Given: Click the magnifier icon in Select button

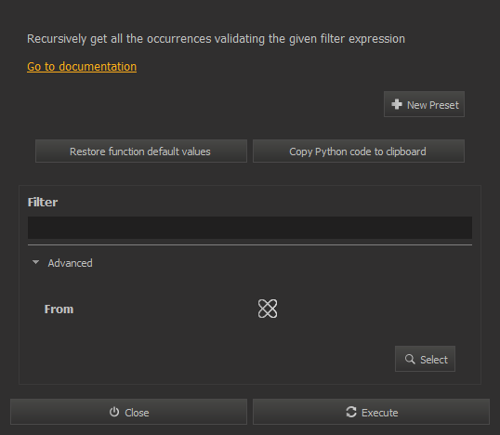Looking at the screenshot, I should pos(410,359).
